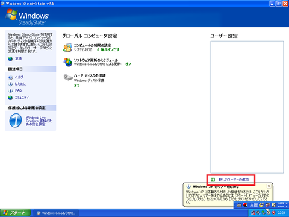Click the IME tools toolbox icon
This screenshot has width=289, height=217.
point(267,205)
